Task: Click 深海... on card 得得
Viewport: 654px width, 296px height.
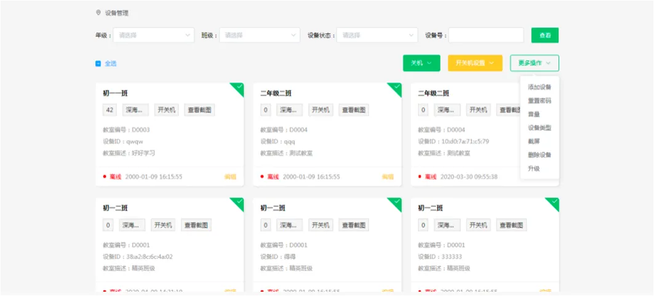Action: (x=289, y=225)
